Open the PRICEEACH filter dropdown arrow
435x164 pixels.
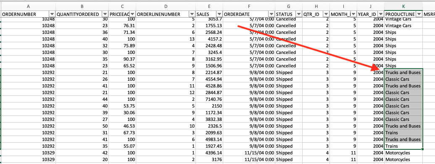133,14
